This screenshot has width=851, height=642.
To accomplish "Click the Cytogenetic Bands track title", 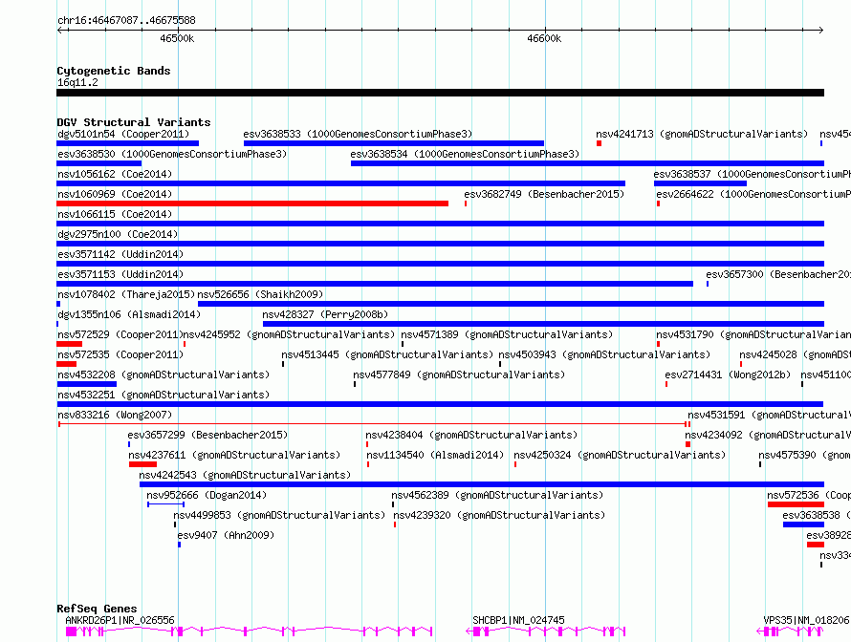I will (x=114, y=71).
